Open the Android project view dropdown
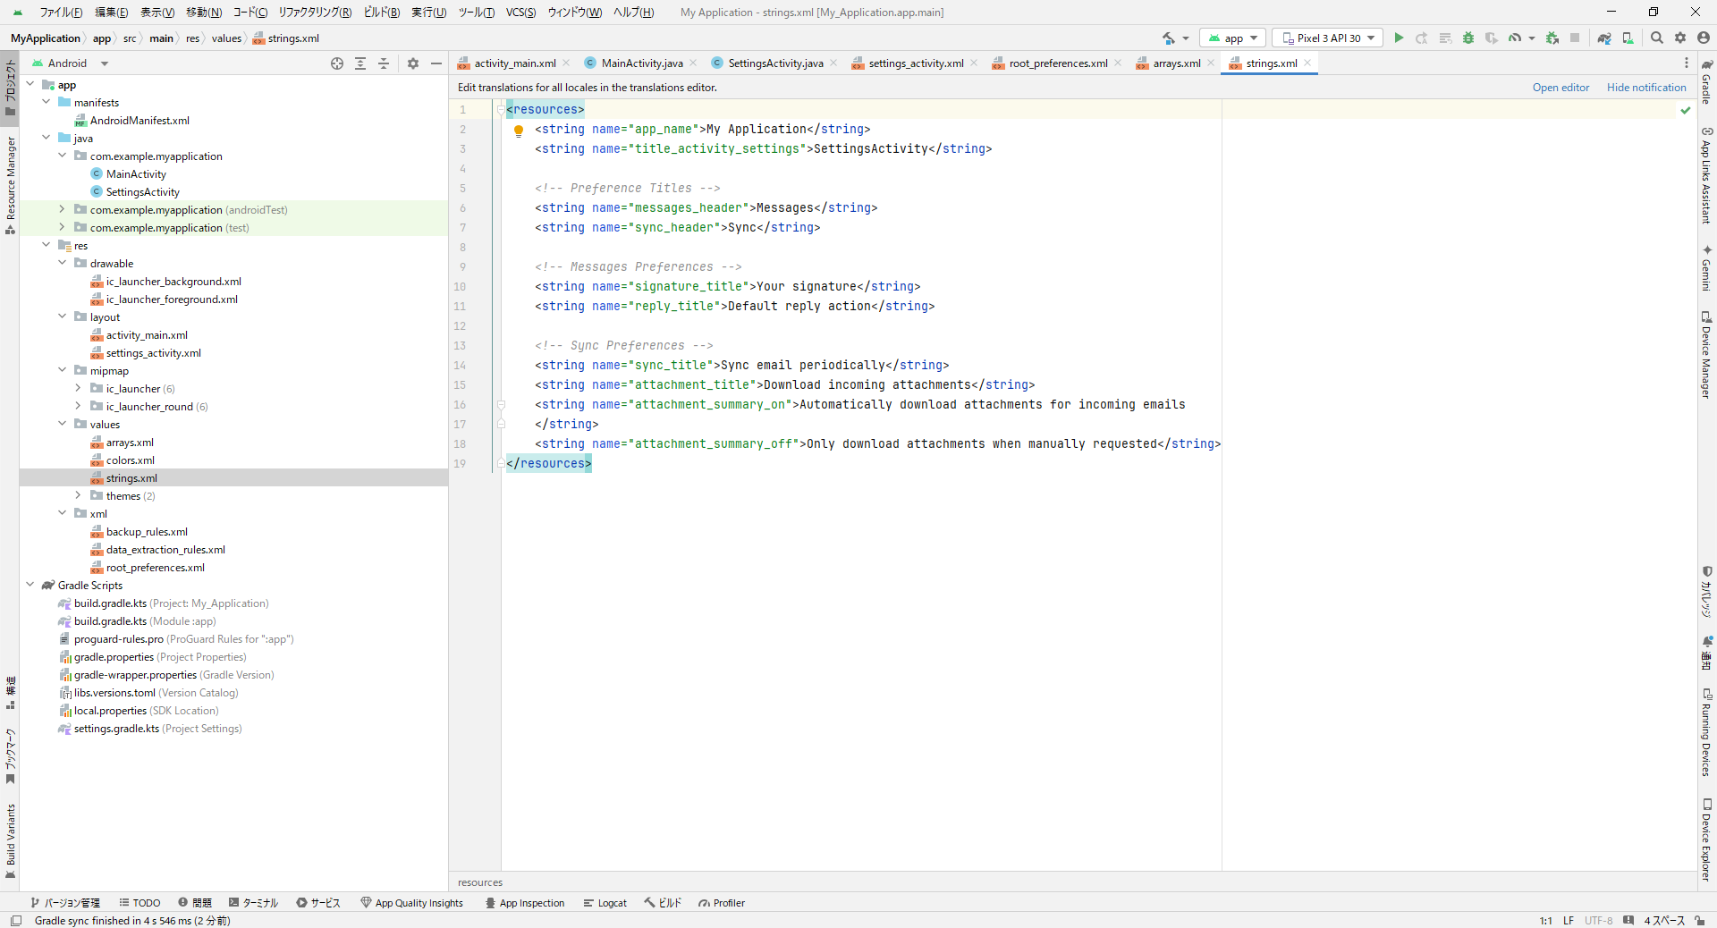 click(105, 63)
